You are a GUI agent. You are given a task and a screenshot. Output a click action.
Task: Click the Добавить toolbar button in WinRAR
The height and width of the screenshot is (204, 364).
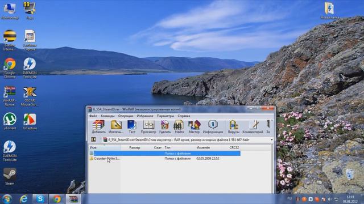click(x=98, y=127)
